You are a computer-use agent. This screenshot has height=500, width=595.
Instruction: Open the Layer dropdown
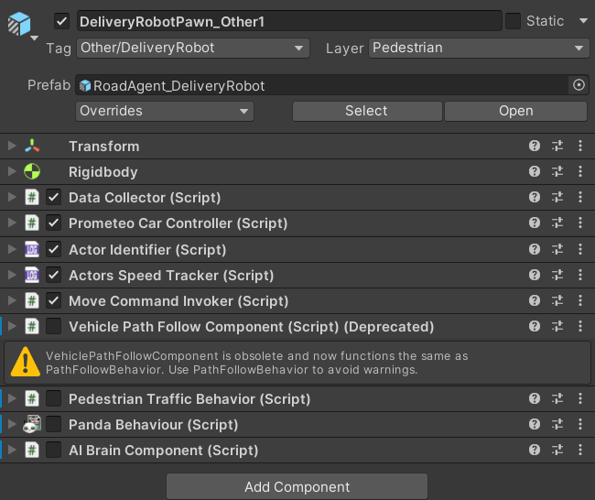point(479,48)
